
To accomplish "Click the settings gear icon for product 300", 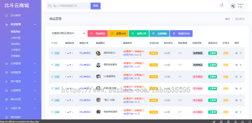I will click(x=236, y=53).
